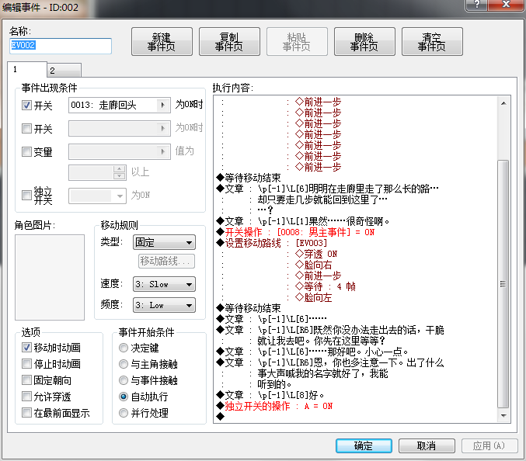This screenshot has height=461, width=526.
Task: Focus the 名称 field containing EV002
Action: [x=61, y=46]
